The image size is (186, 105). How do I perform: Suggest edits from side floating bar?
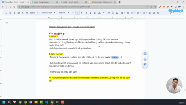[x=145, y=64]
